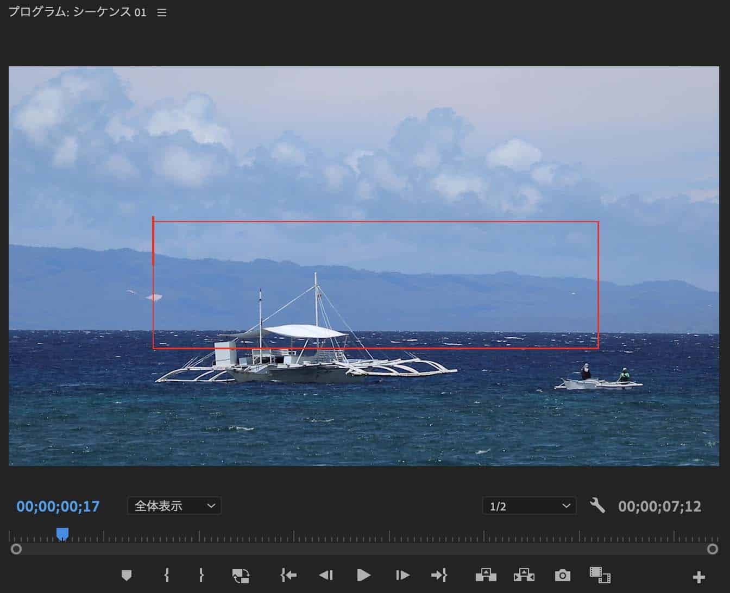Step forward one frame
This screenshot has width=730, height=593.
tap(402, 575)
